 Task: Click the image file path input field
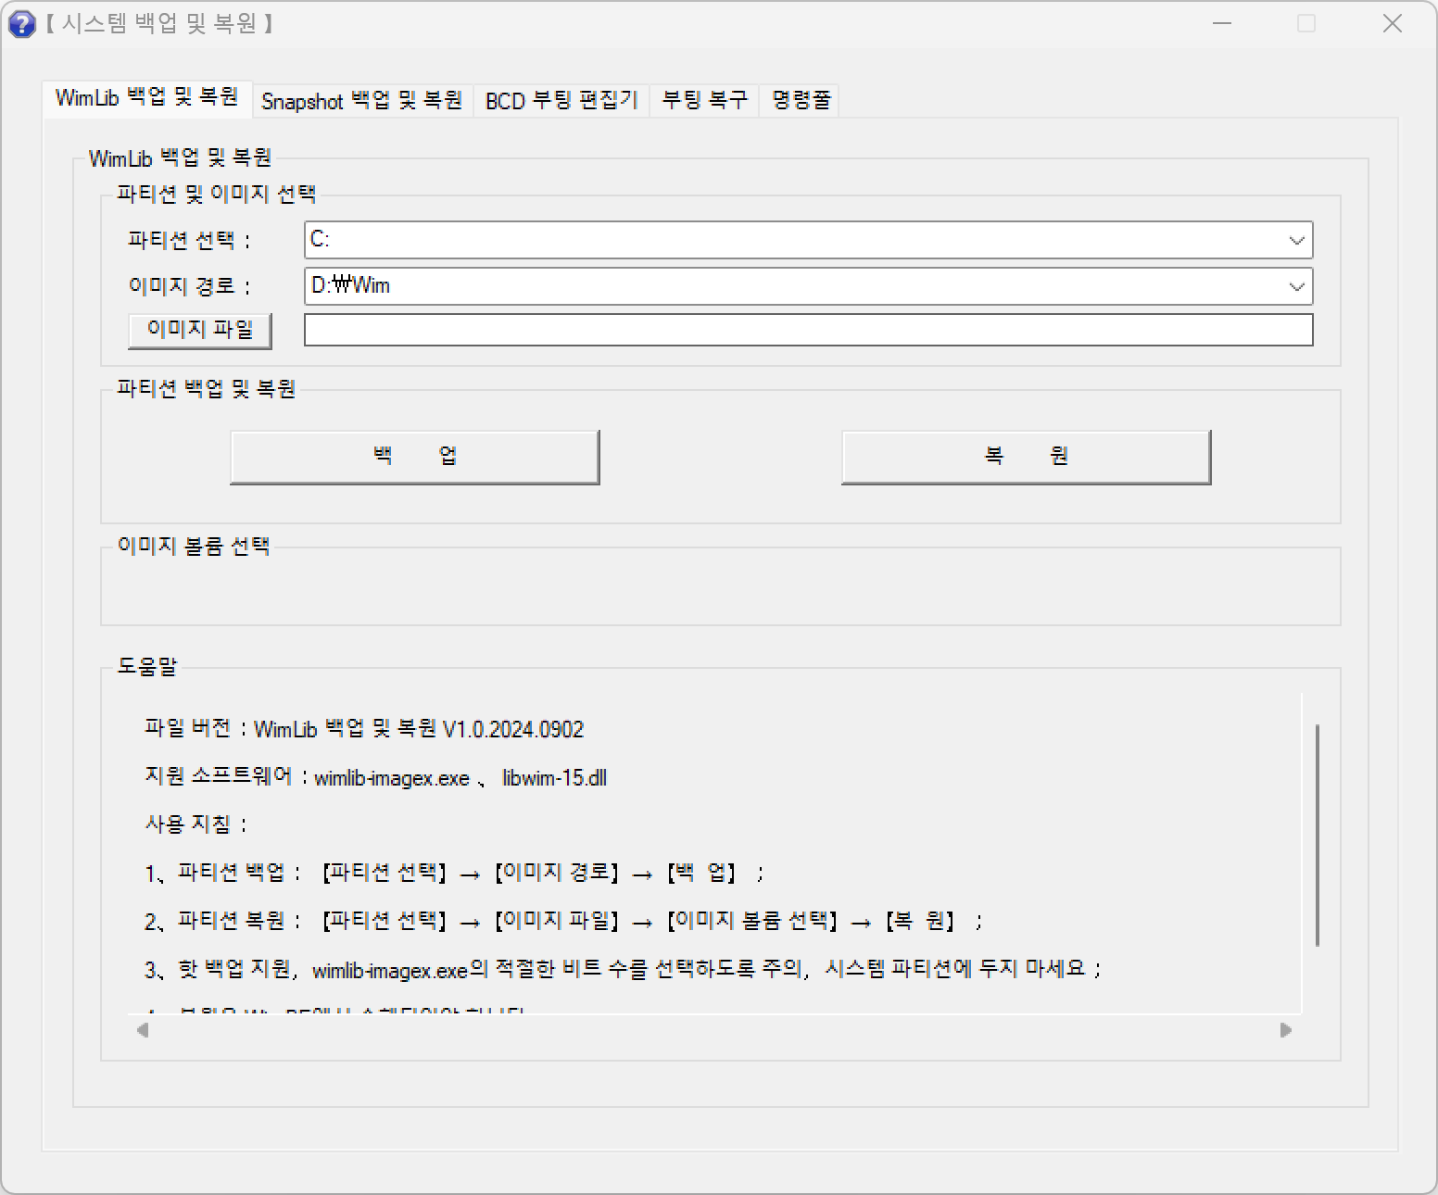(808, 330)
